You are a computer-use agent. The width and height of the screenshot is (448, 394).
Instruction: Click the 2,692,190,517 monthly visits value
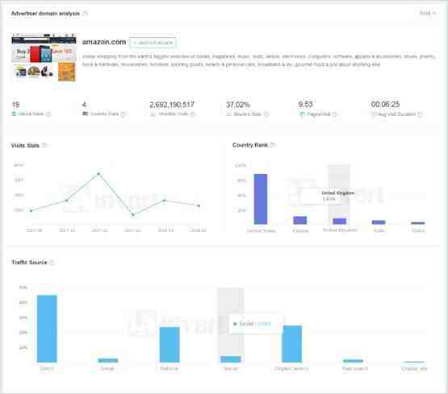(x=172, y=105)
